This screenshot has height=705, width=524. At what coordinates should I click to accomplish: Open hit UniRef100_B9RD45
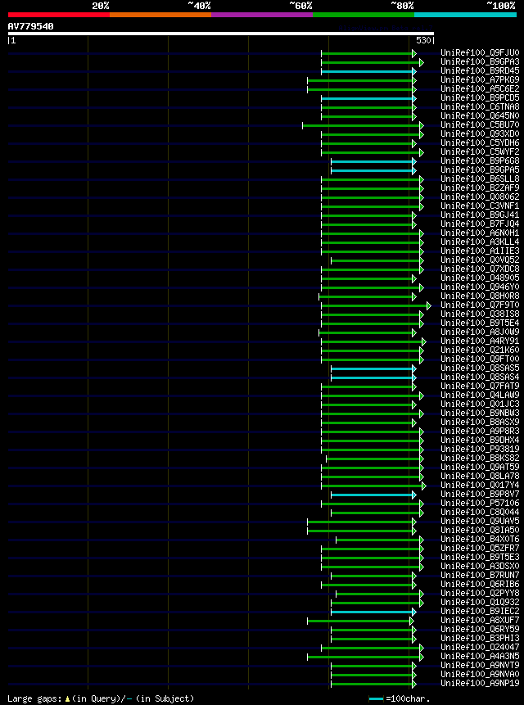point(480,71)
